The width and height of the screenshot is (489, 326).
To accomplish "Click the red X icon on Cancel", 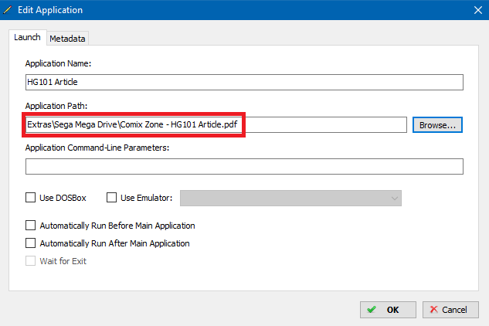I will 434,310.
